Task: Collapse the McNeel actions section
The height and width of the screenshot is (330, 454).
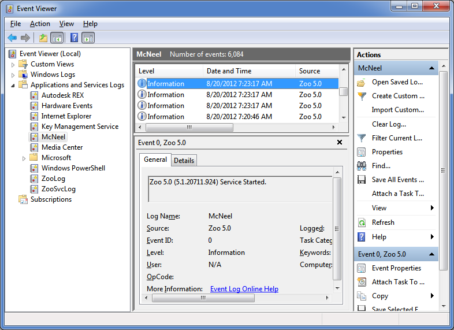Action: tap(431, 68)
